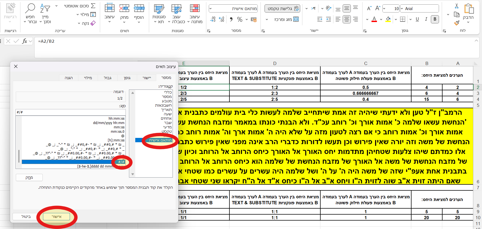Open Conditional Formatting menu
The height and width of the screenshot is (229, 482).
[195, 14]
